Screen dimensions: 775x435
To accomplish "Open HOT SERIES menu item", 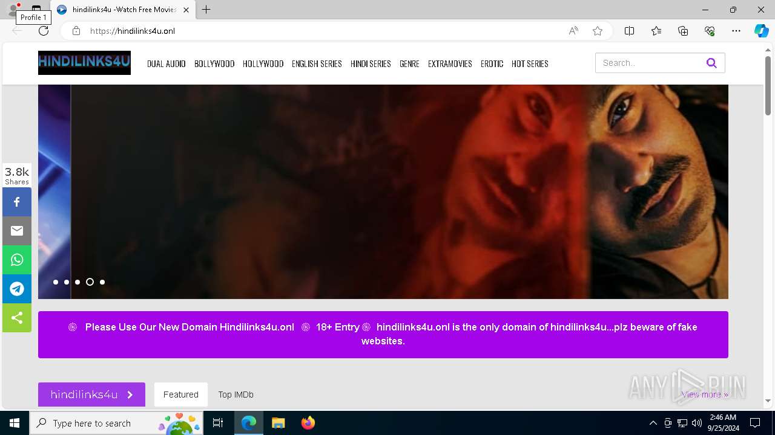I will pyautogui.click(x=530, y=64).
